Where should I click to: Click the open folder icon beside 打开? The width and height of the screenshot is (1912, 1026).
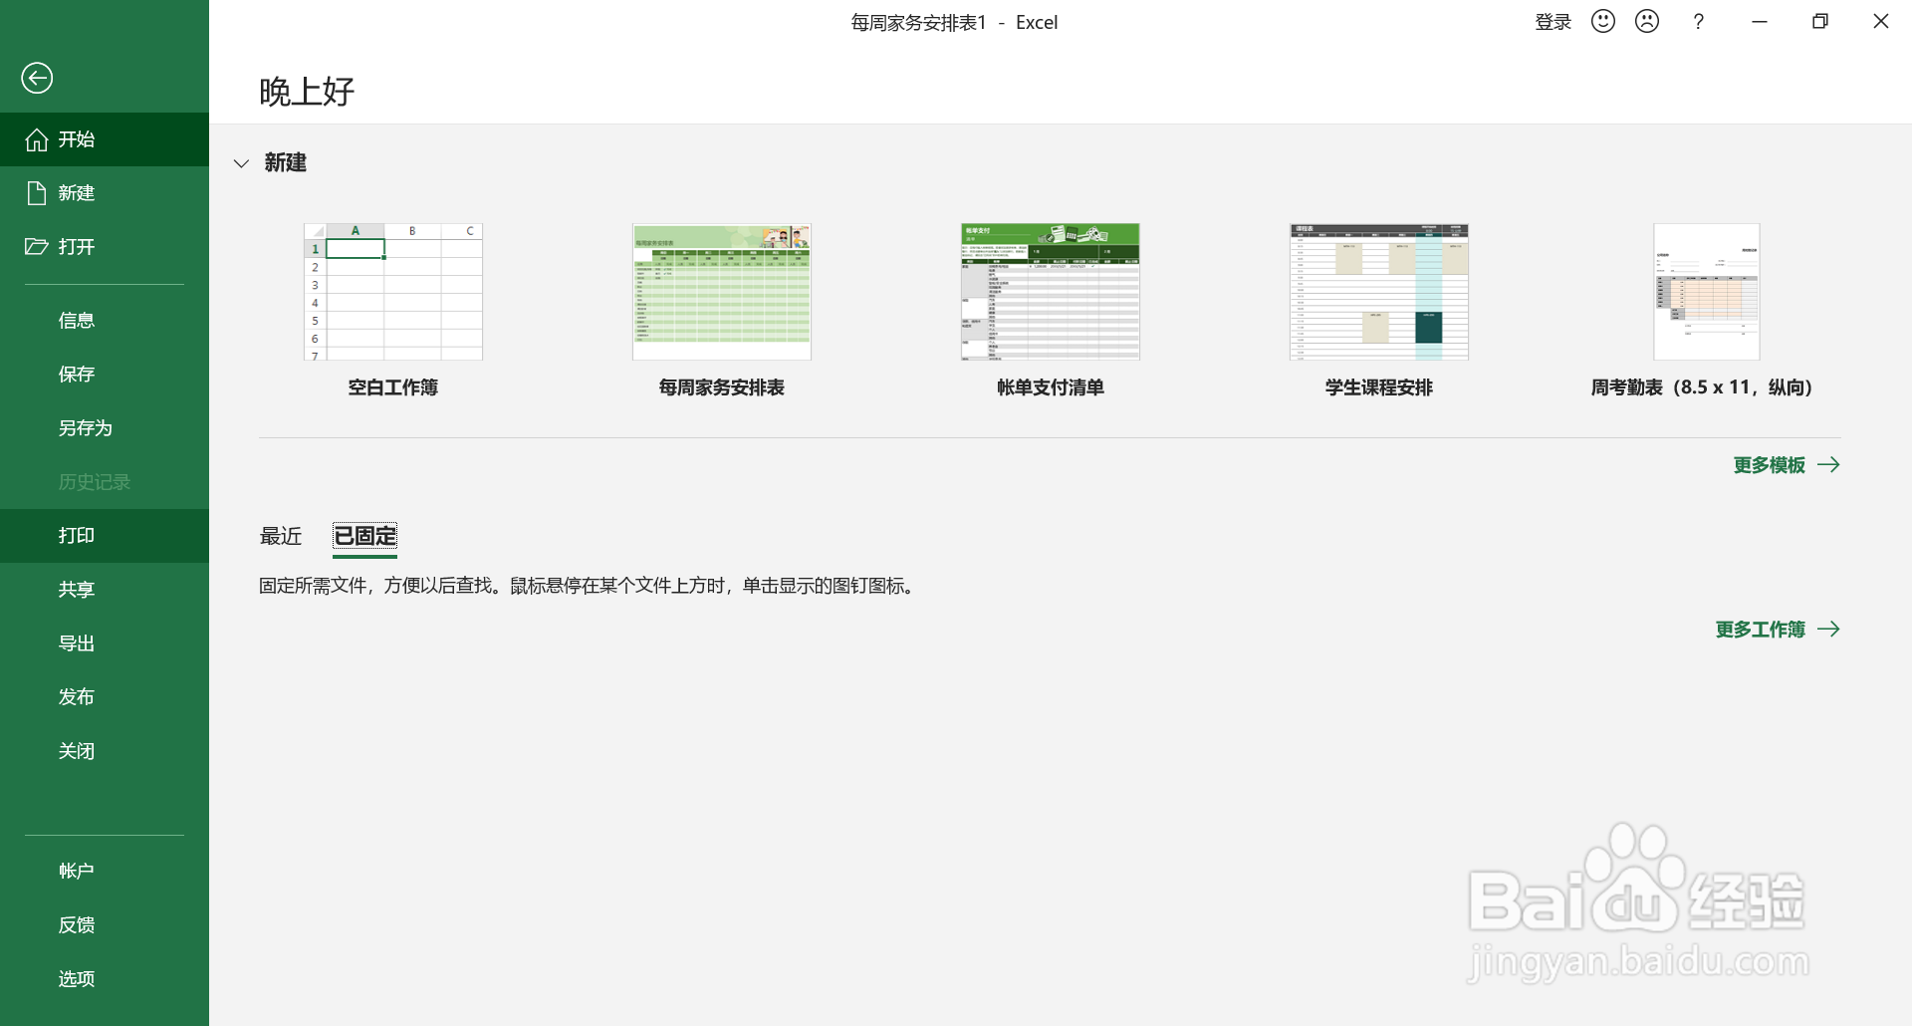tap(37, 247)
